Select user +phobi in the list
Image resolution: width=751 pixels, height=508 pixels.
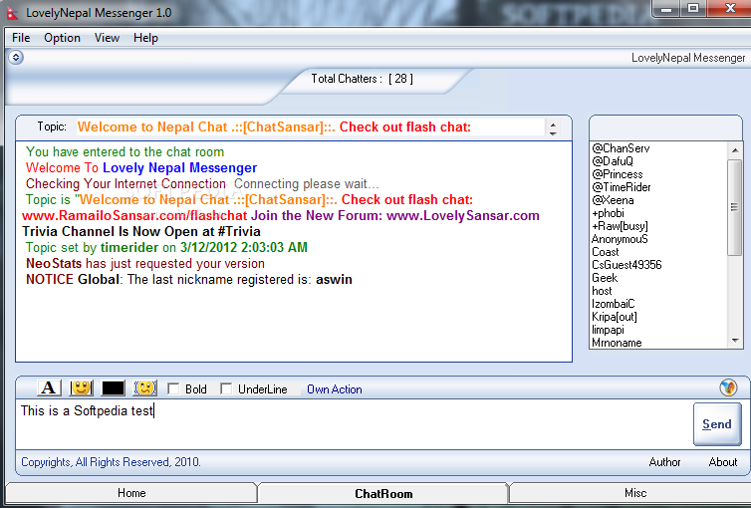[608, 213]
